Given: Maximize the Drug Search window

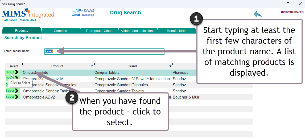Looking at the screenshot, I should point(288,4).
